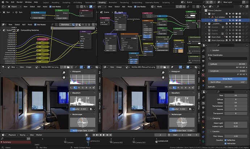Viewport: 250px width, 149px height.
Task: Hide the Room.Main collection via eye icon
Action: [x=233, y=37]
